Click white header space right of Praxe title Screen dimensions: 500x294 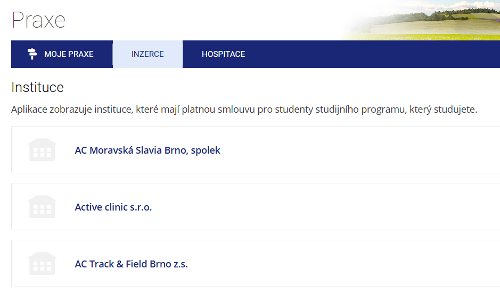[x=202, y=20]
